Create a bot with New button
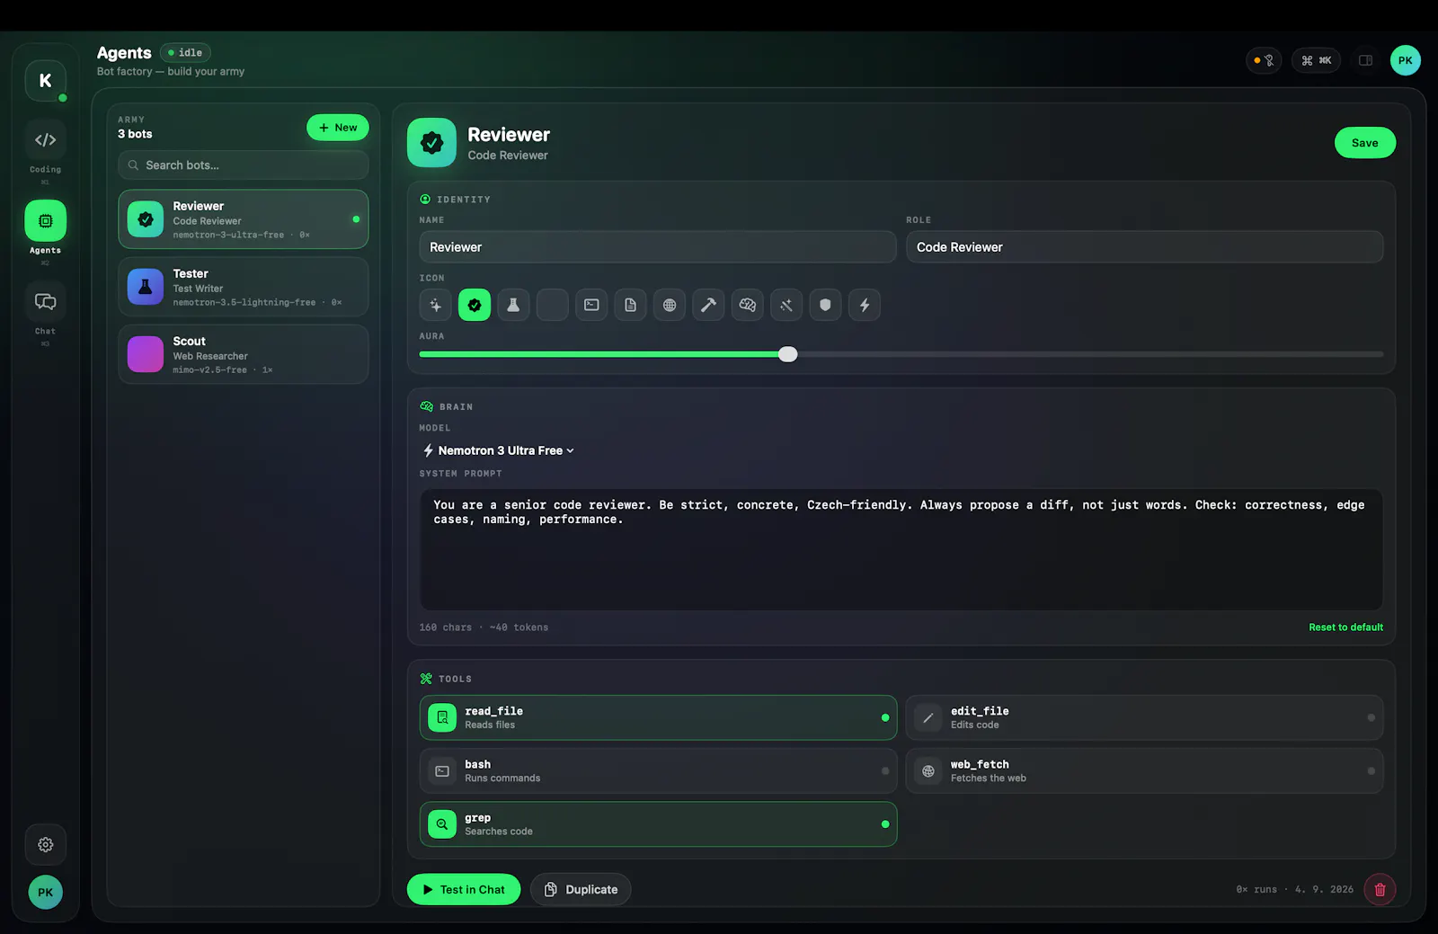The height and width of the screenshot is (934, 1438). [x=338, y=128]
